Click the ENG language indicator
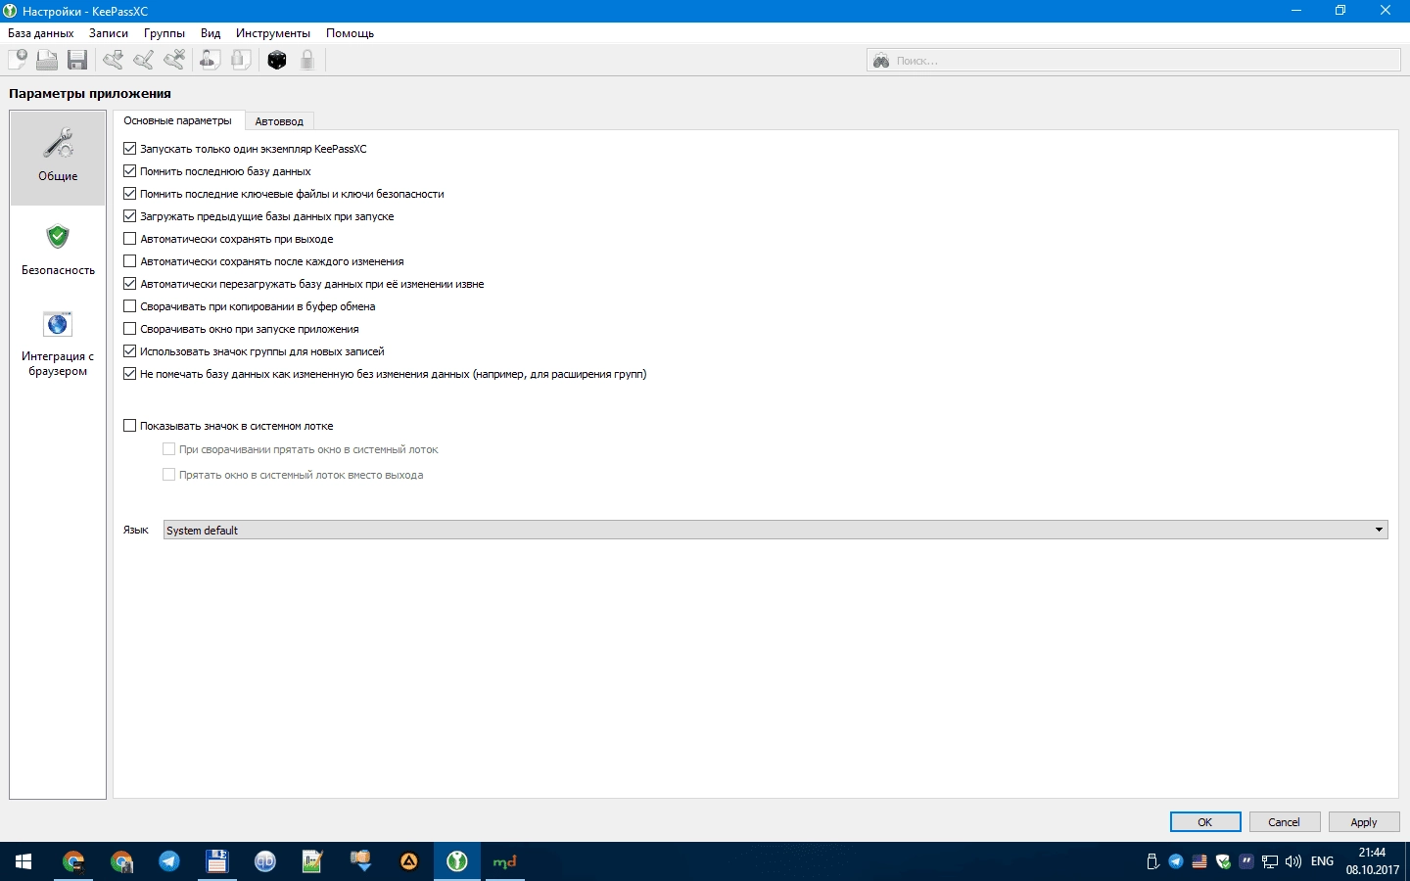The height and width of the screenshot is (881, 1410). (1322, 861)
